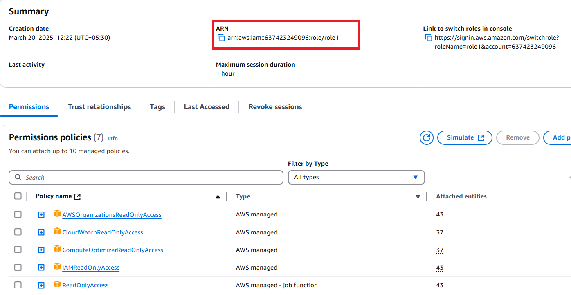
Task: Tick the CloudWatchReadOnlyAccess checkbox
Action: tap(18, 232)
